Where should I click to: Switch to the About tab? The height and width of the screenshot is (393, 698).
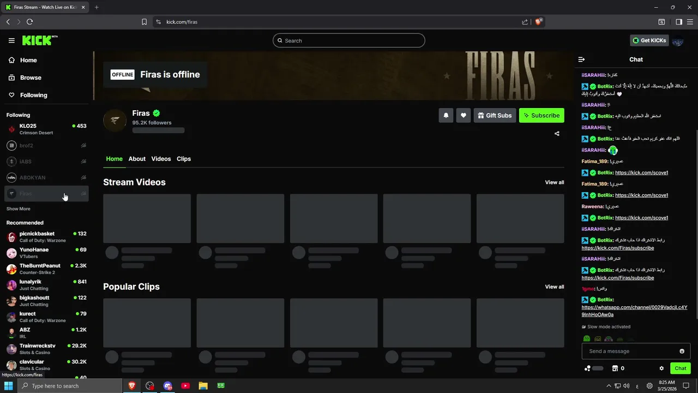137,159
